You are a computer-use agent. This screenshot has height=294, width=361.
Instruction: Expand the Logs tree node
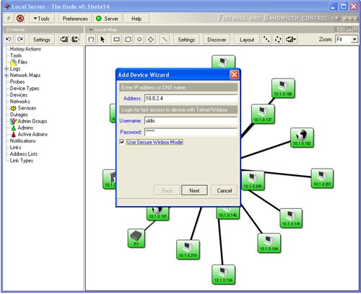point(6,69)
